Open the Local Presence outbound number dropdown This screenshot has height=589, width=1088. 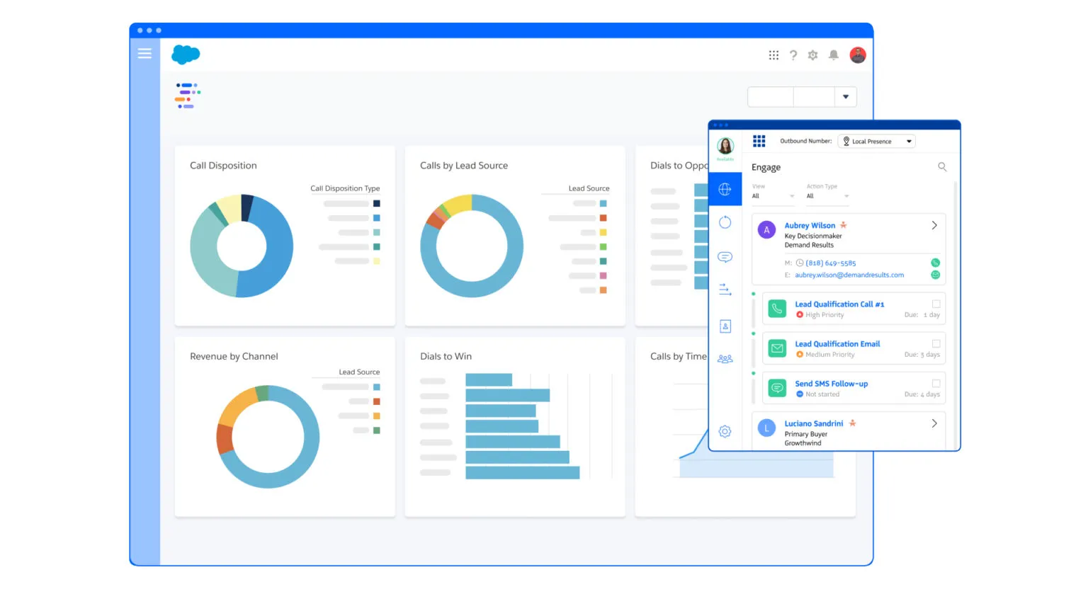pyautogui.click(x=876, y=141)
